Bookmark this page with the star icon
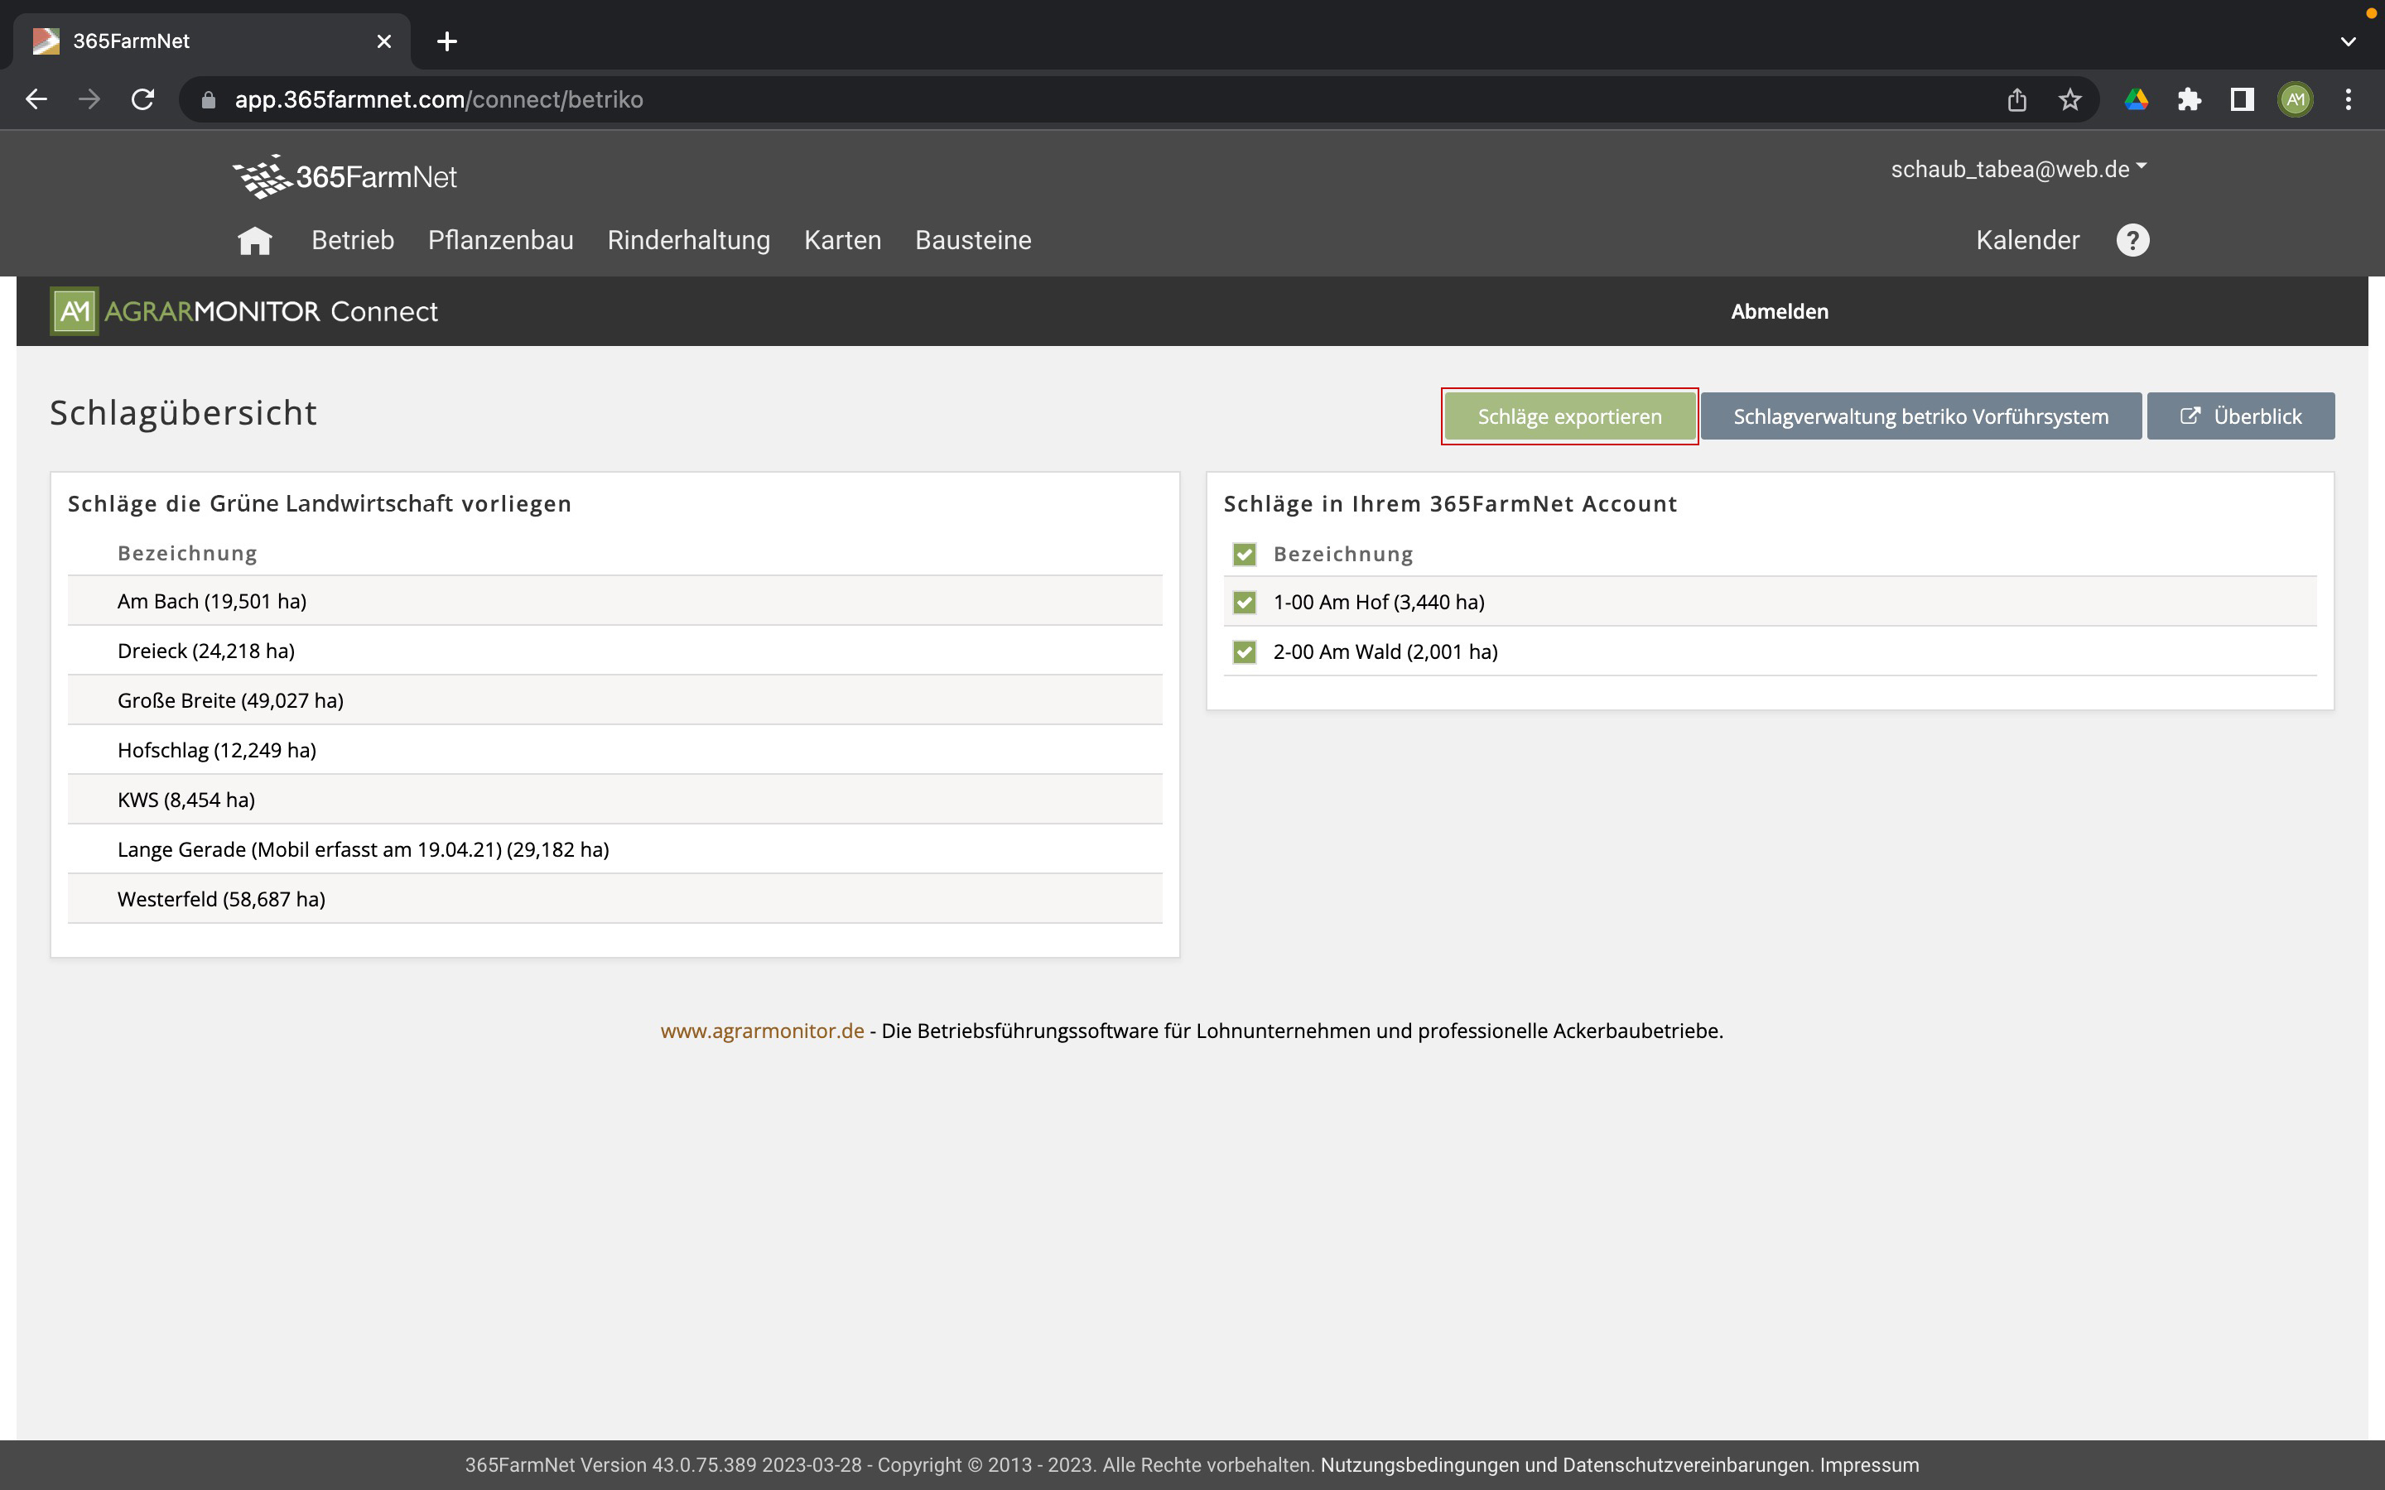 (2069, 99)
